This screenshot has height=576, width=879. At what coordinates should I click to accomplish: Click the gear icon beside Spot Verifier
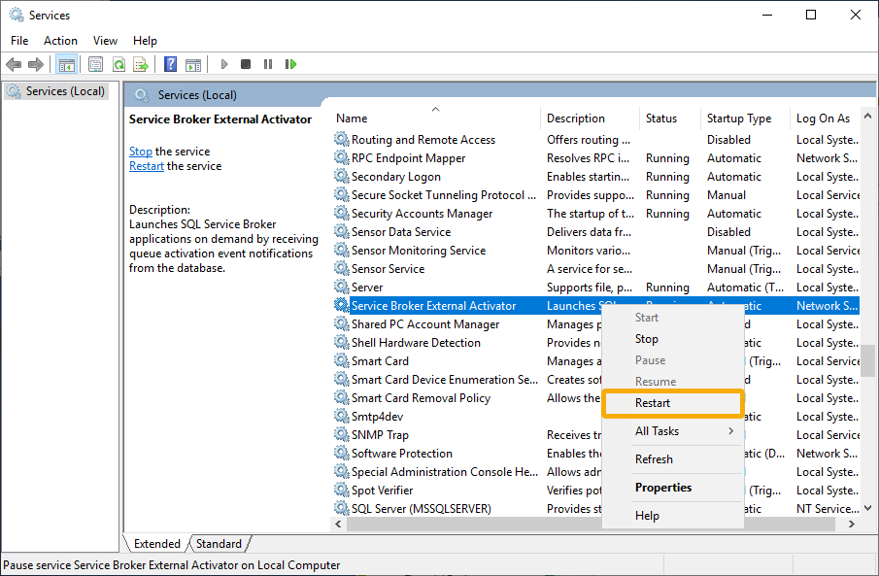click(x=341, y=490)
